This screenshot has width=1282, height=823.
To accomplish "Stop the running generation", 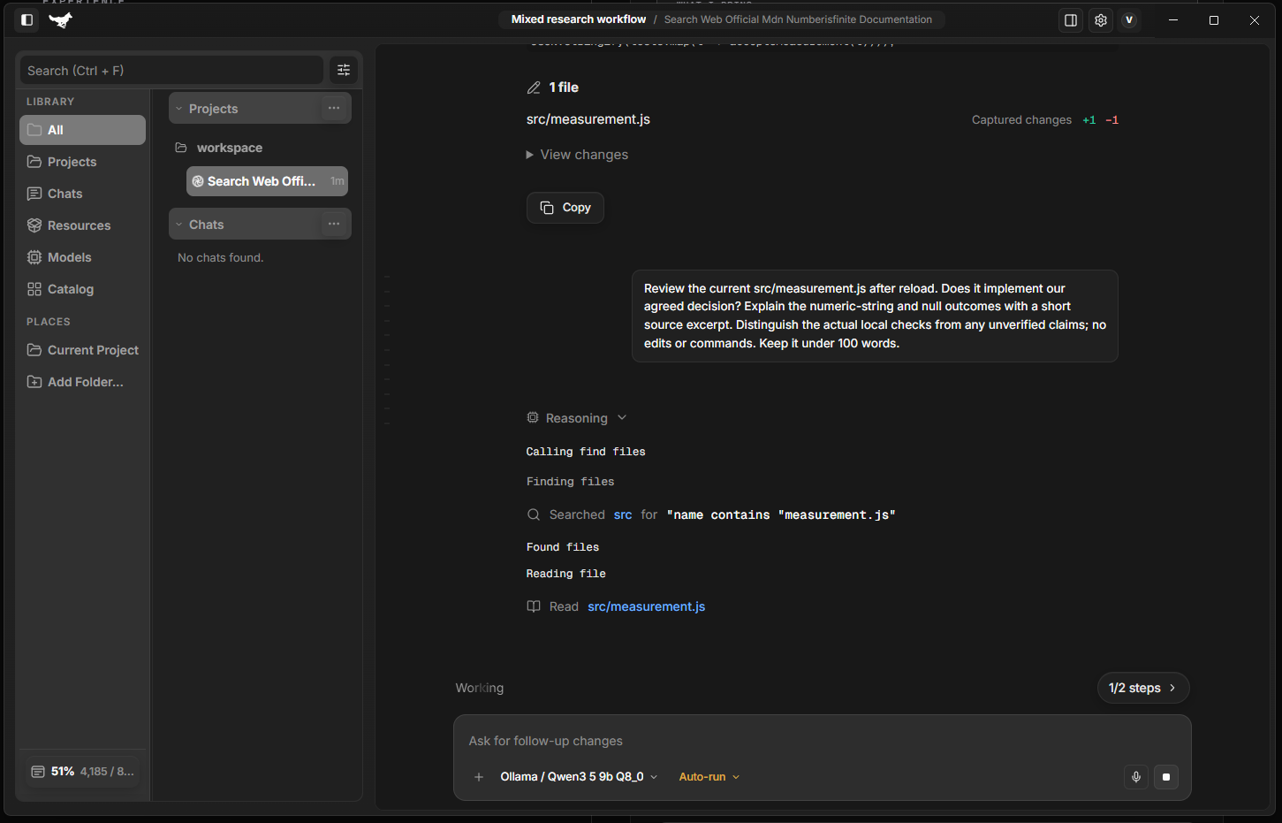I will pyautogui.click(x=1166, y=777).
